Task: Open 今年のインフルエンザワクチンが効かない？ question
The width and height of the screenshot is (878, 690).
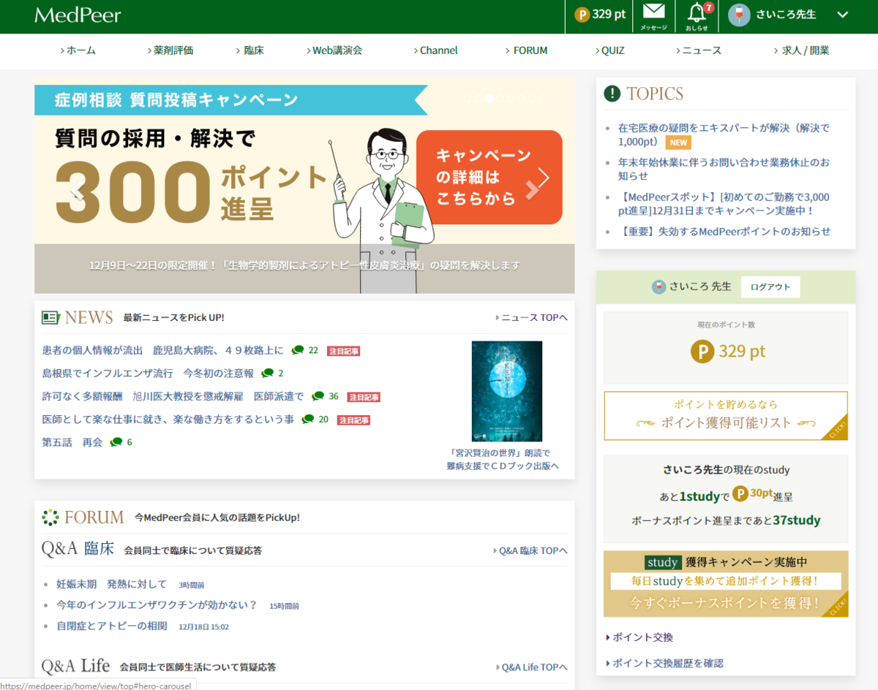Action: 157,605
